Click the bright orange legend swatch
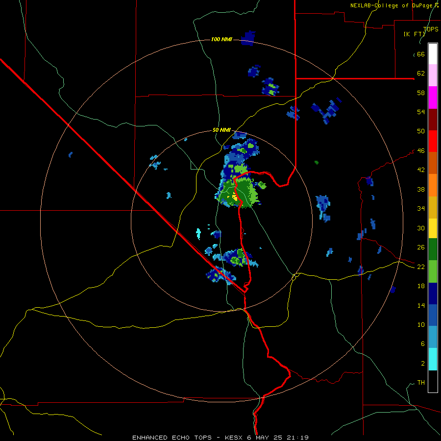 tap(433, 185)
